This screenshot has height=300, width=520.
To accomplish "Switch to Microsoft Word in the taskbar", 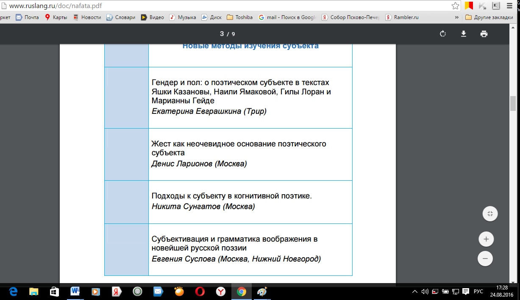I will pyautogui.click(x=75, y=292).
